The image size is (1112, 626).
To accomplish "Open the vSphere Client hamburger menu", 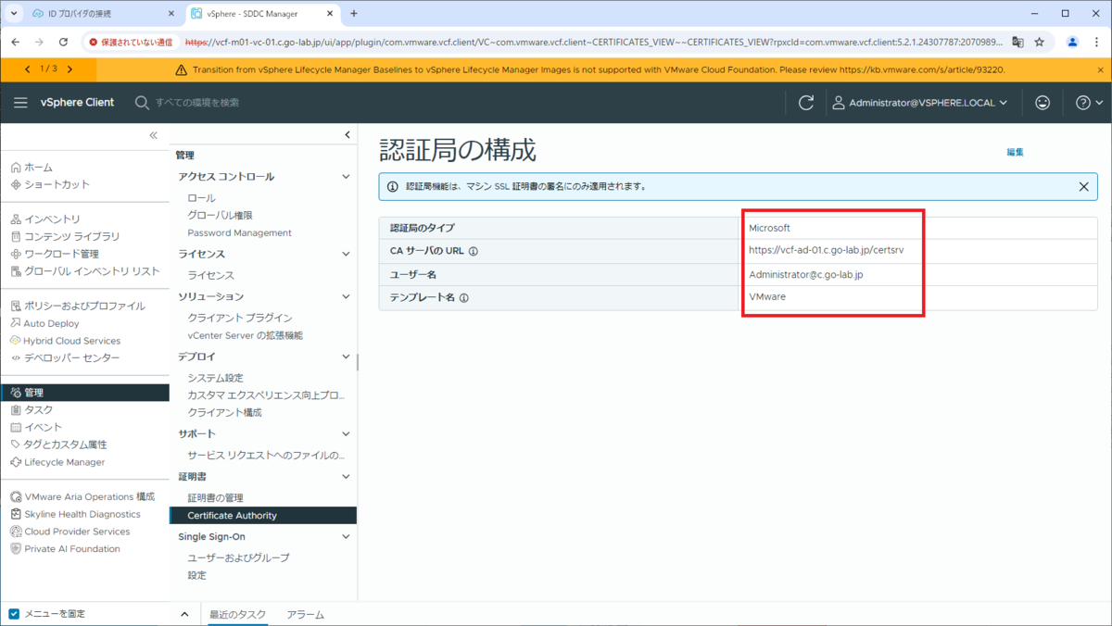I will point(20,103).
